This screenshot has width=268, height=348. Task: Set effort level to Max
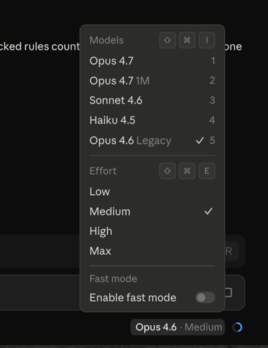point(152,251)
